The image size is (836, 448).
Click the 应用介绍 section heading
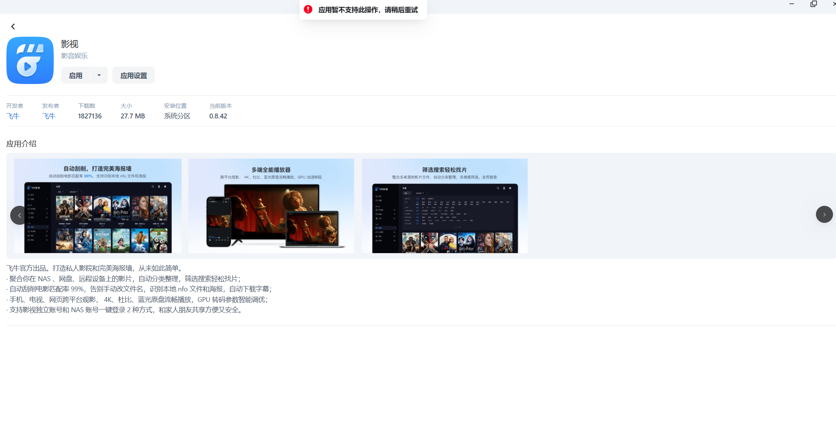click(22, 144)
